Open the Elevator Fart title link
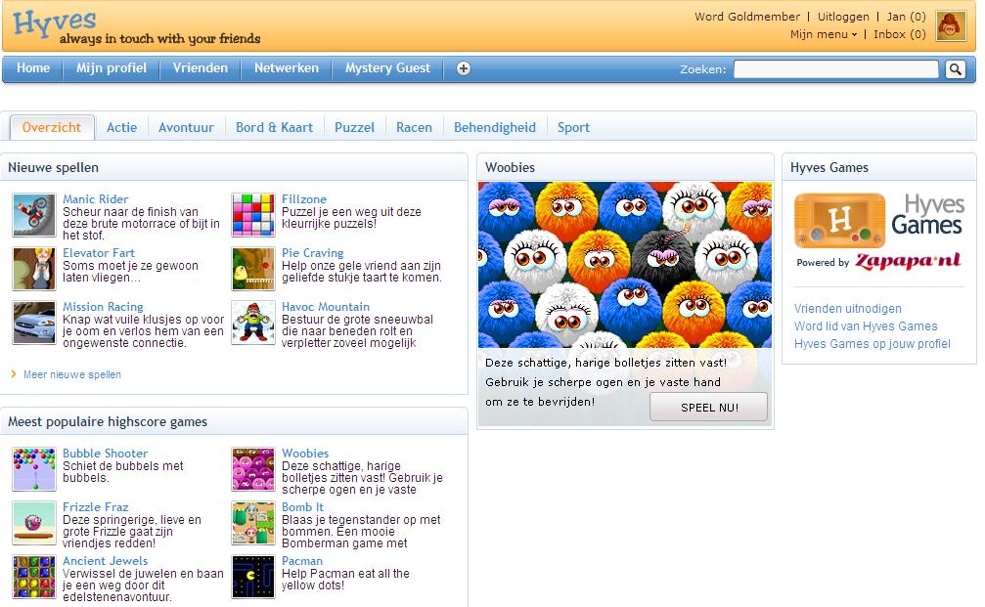The width and height of the screenshot is (985, 607). [x=99, y=253]
